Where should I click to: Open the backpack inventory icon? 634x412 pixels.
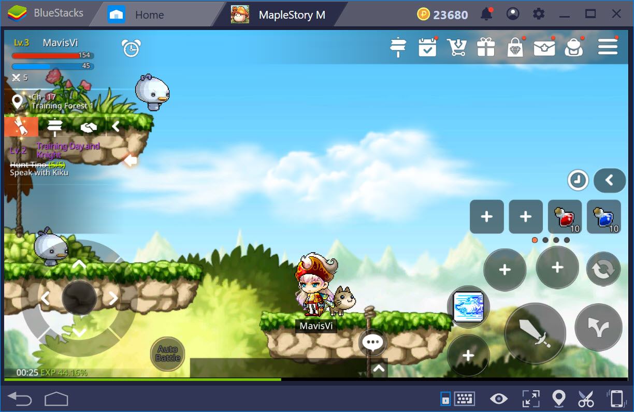(574, 48)
